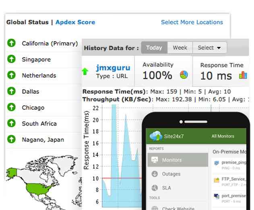This screenshot has width=254, height=210.
Task: Tap Site24x7 title in phone app
Action: 173,136
